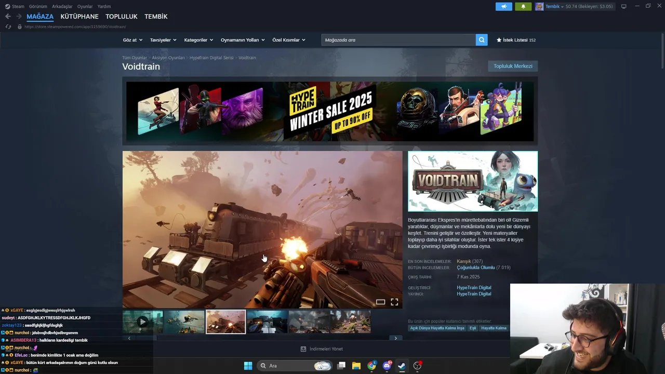The height and width of the screenshot is (374, 665).
Task: Switch to the KÜTÜPHANE tab
Action: click(79, 17)
